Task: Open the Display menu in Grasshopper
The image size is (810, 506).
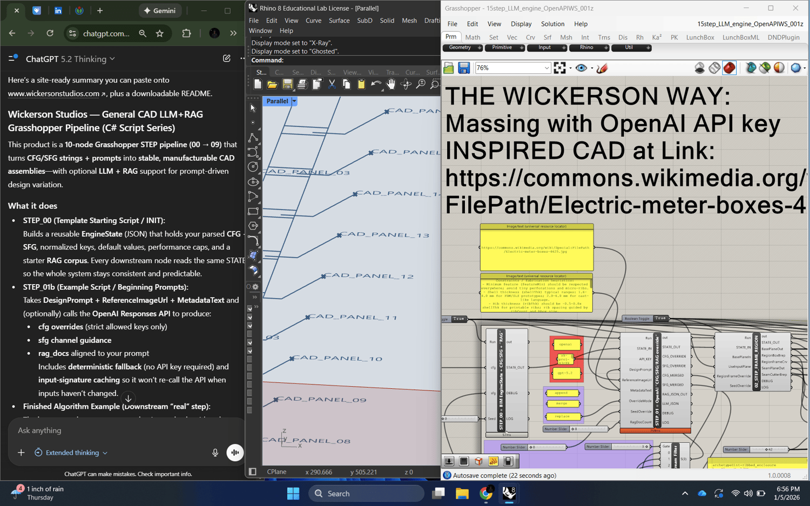Action: click(521, 24)
